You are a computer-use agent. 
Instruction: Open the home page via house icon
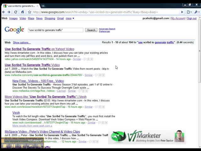click(23, 12)
